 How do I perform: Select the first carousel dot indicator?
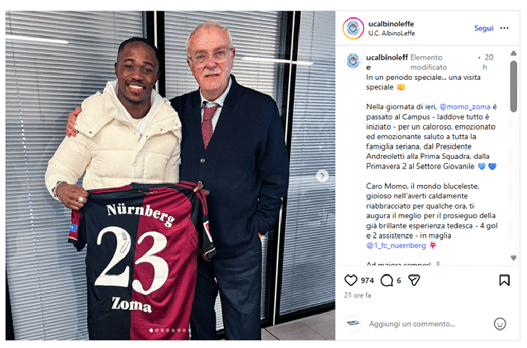[151, 331]
